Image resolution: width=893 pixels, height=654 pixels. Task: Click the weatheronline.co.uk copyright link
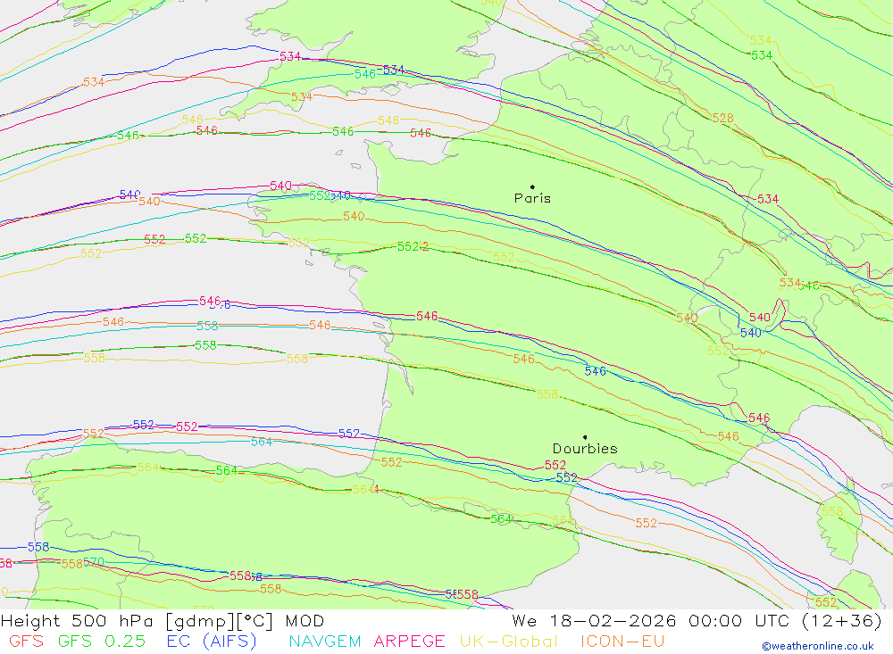[818, 646]
